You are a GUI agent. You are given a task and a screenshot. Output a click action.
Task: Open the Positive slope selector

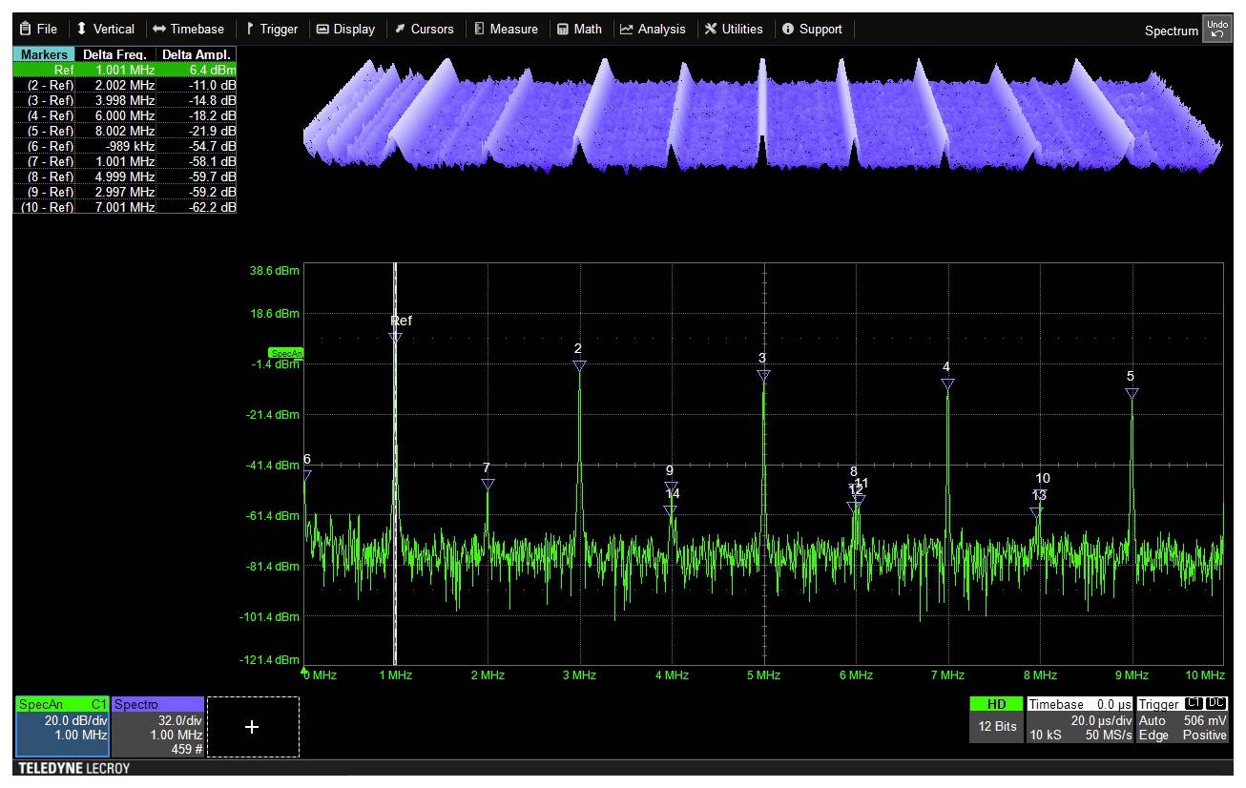tap(1204, 735)
